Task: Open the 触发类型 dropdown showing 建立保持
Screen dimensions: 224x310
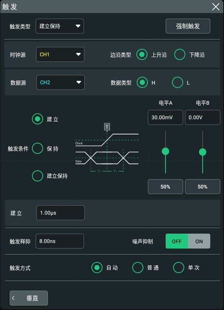Action: click(60, 26)
